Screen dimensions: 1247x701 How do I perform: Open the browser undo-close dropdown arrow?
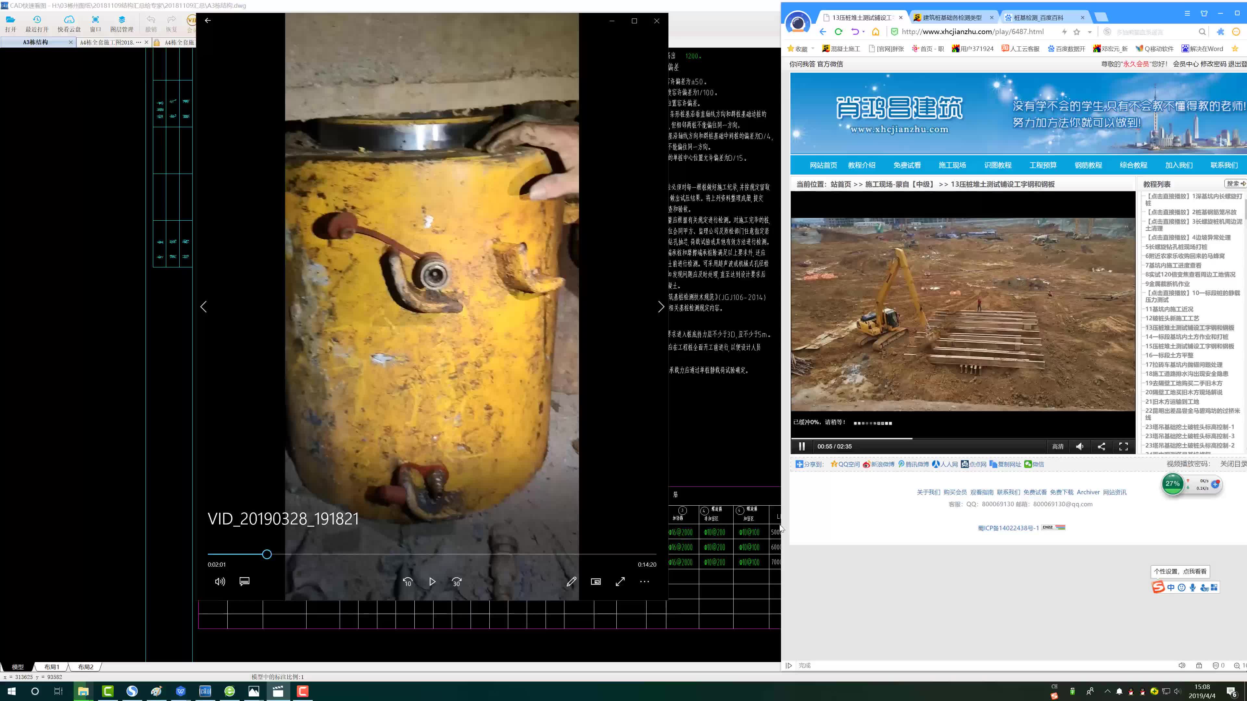(x=863, y=32)
